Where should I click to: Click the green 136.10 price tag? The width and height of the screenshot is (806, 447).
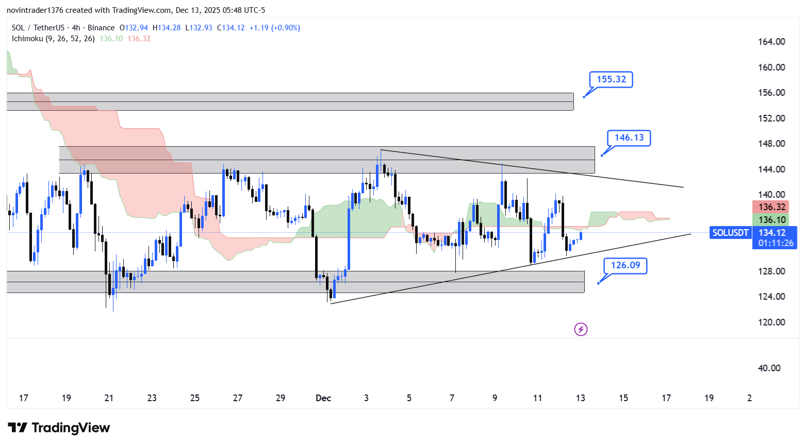click(x=771, y=220)
